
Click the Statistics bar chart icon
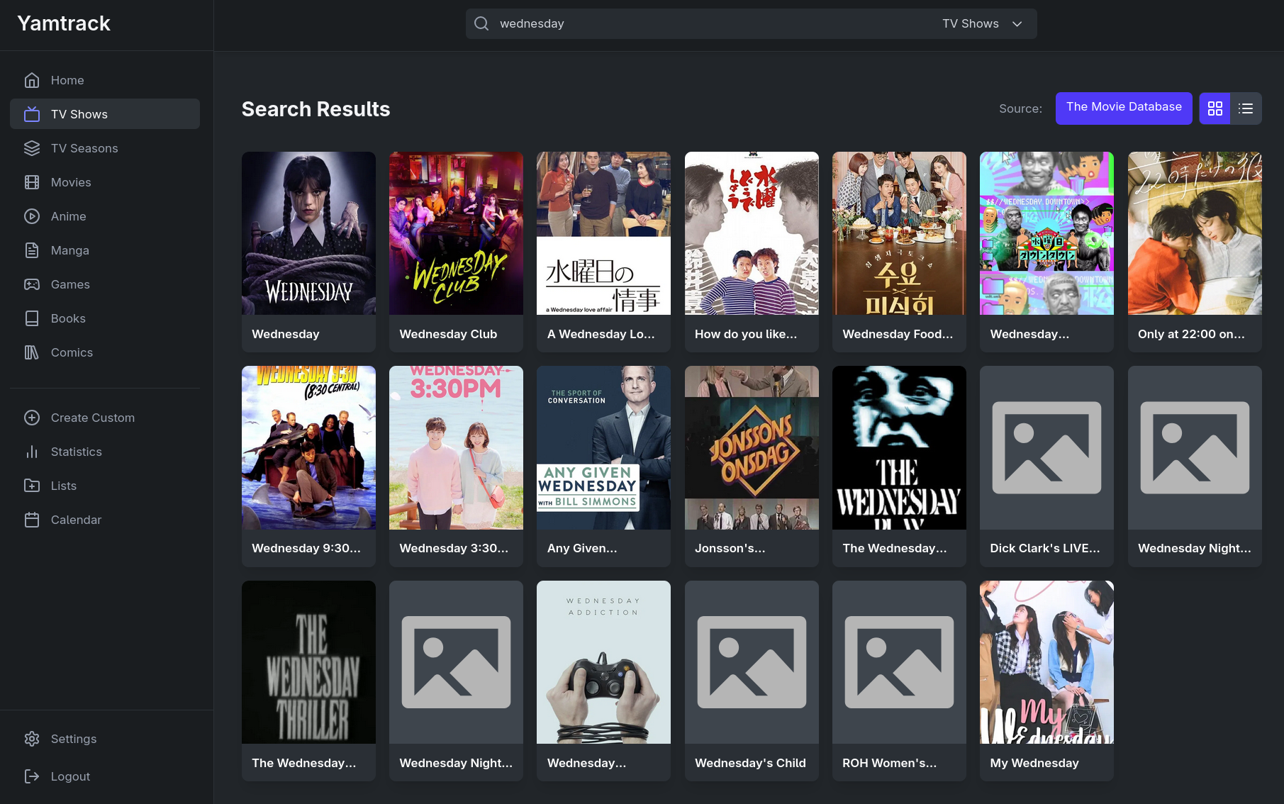pyautogui.click(x=32, y=452)
